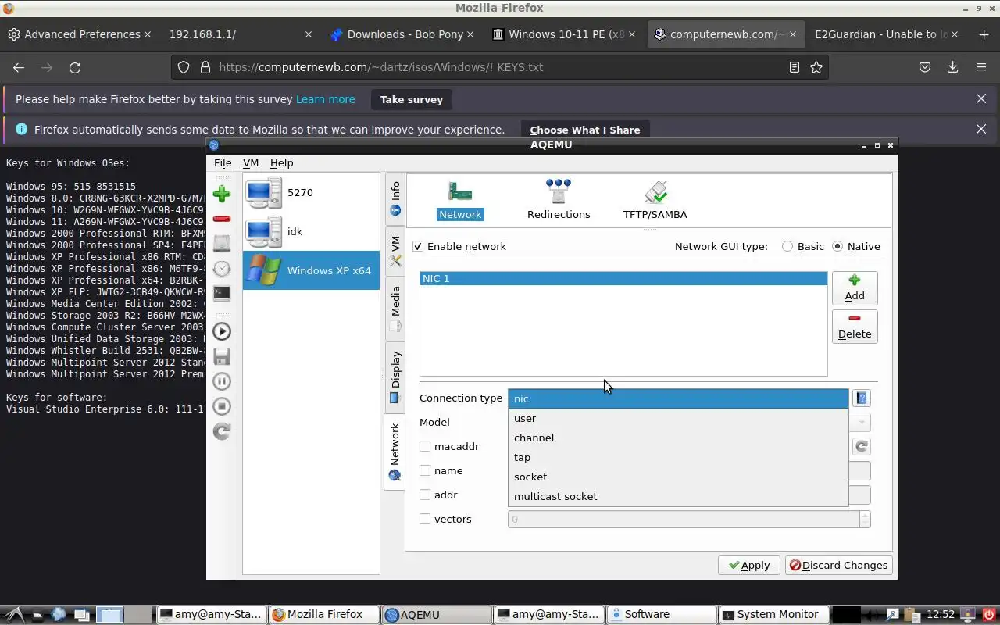Switch to the Display vertical tab
The width and height of the screenshot is (1000, 625).
pyautogui.click(x=395, y=377)
